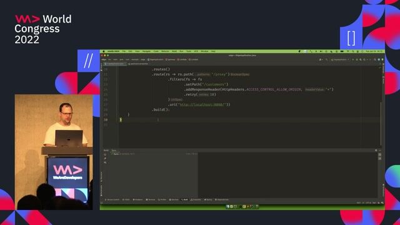Open the VCS menu
Image resolution: width=400 pixels, height=225 pixels.
tap(196, 51)
